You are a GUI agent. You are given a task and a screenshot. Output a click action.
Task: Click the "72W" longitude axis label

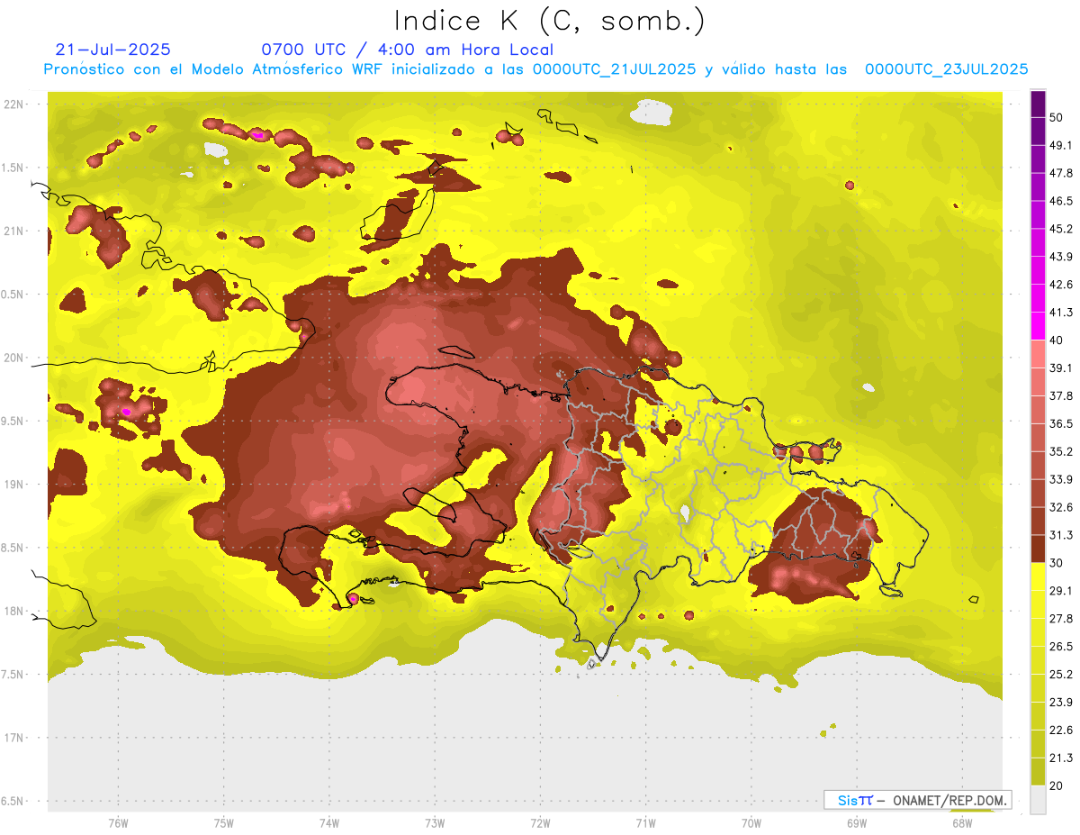[x=540, y=822]
